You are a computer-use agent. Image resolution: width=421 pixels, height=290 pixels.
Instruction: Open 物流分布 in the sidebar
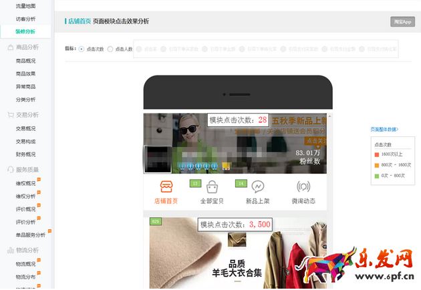click(25, 277)
